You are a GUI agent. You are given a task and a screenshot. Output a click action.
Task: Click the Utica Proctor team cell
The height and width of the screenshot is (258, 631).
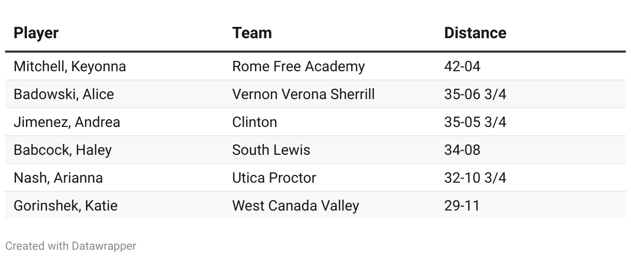[x=274, y=178]
